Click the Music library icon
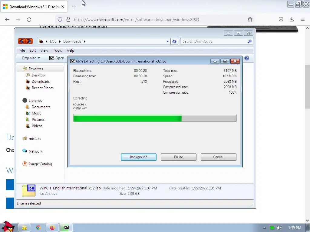The height and width of the screenshot is (232, 310). pyautogui.click(x=28, y=113)
